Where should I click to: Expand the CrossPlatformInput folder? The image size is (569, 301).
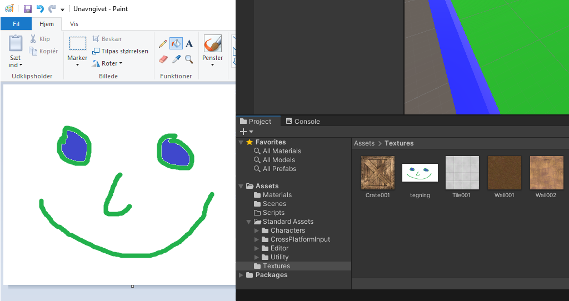(x=257, y=239)
